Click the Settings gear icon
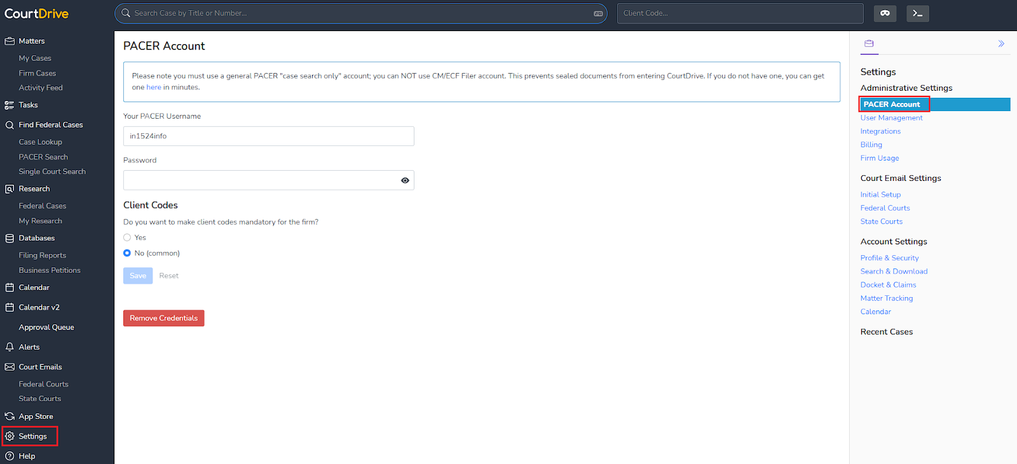The width and height of the screenshot is (1017, 464). pos(10,436)
